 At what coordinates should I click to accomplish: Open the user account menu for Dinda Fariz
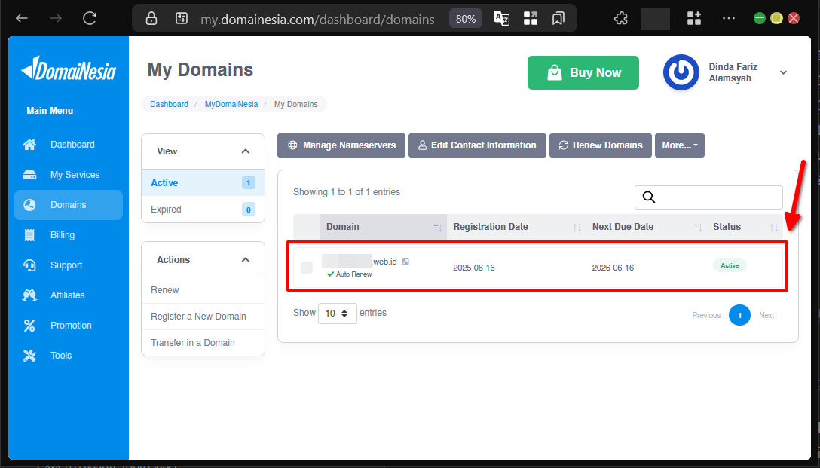(783, 72)
